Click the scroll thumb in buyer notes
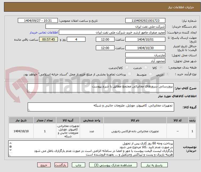The image size is (201, 172). 10,147
